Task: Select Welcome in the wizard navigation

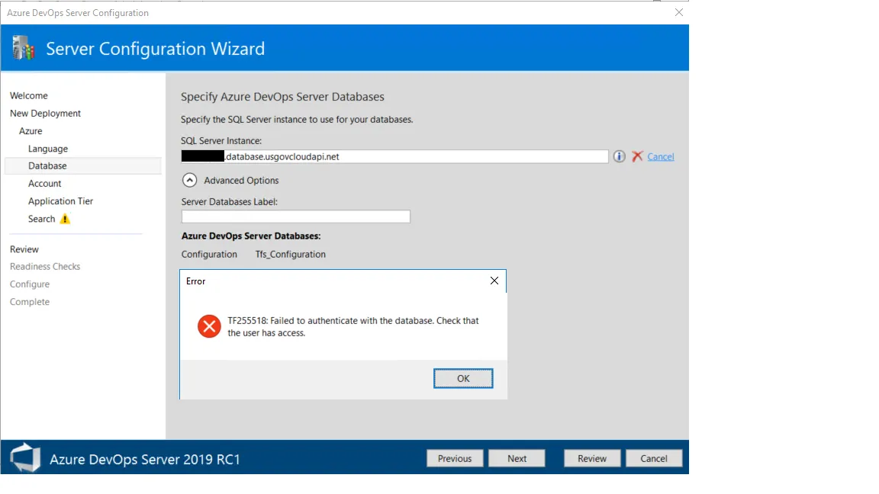Action: [28, 96]
